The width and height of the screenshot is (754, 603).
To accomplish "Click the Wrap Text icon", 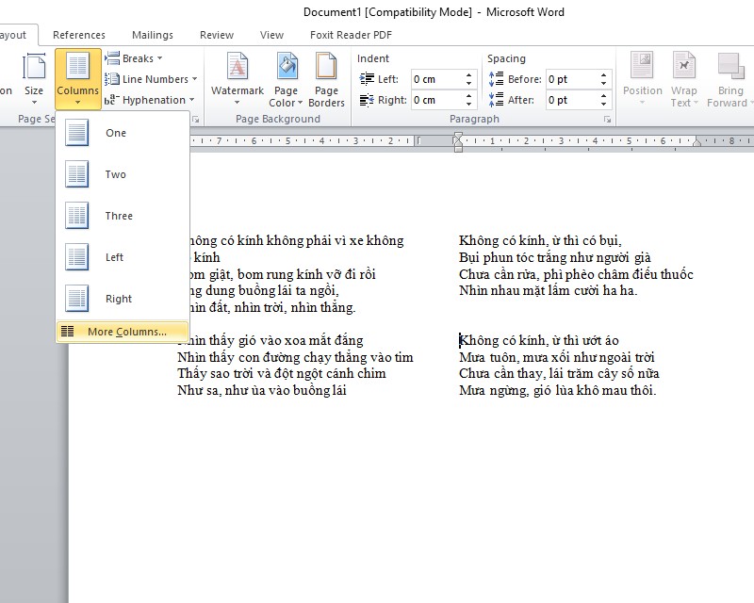I will 684,65.
